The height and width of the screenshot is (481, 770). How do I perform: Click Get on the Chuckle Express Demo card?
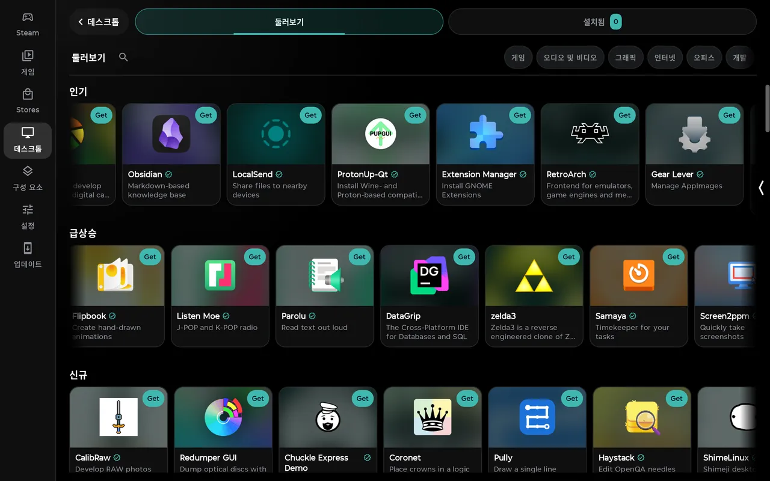point(362,398)
